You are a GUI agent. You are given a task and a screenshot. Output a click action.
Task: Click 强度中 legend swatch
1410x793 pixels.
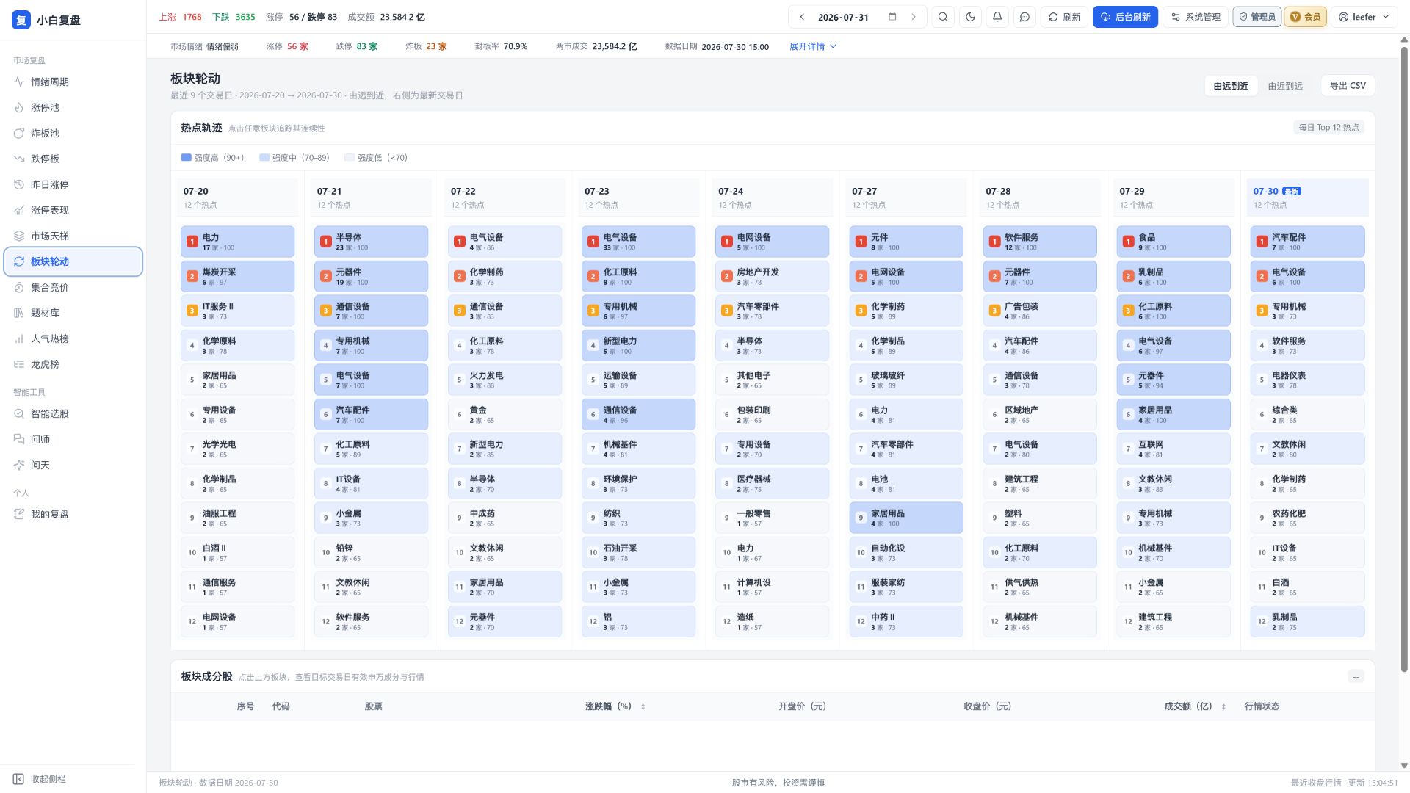pos(264,157)
